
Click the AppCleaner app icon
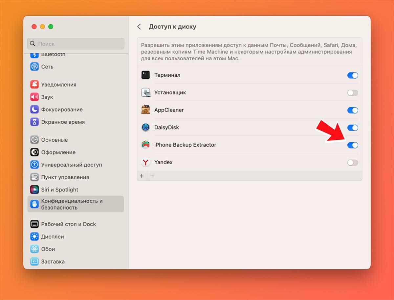[145, 110]
